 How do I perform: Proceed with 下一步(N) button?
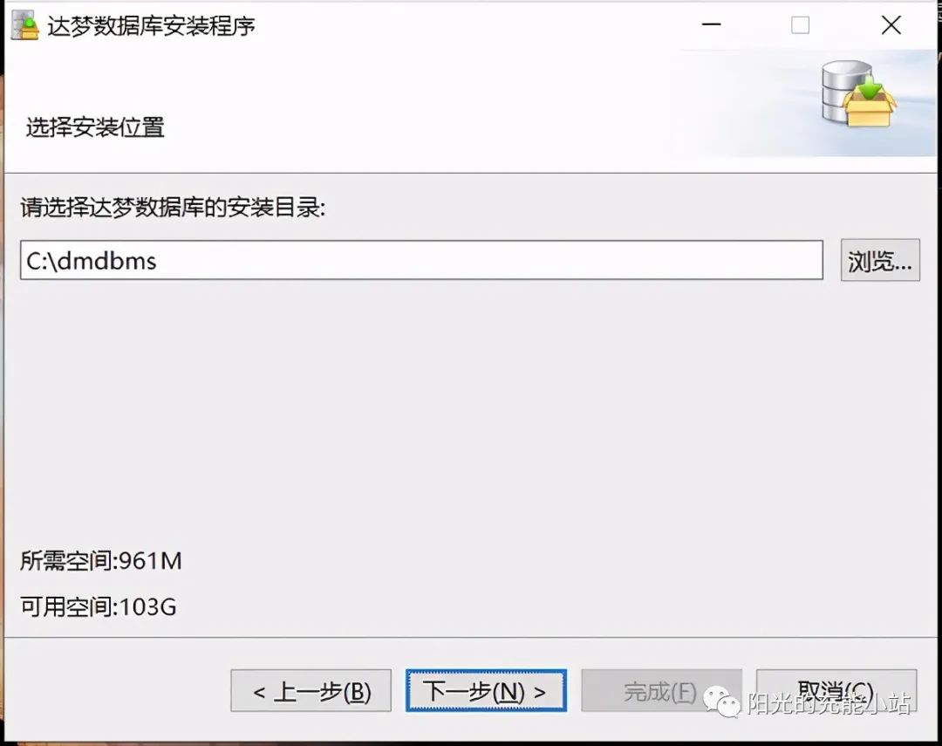click(486, 691)
